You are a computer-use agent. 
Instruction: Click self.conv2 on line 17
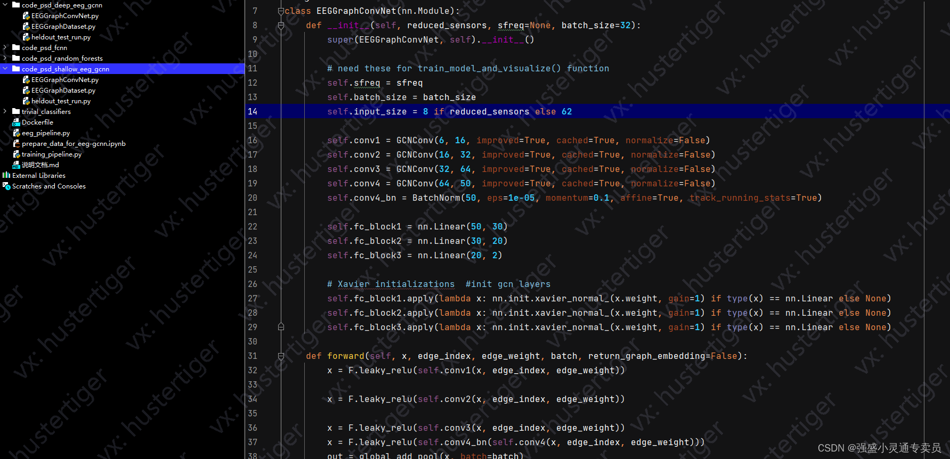point(353,154)
